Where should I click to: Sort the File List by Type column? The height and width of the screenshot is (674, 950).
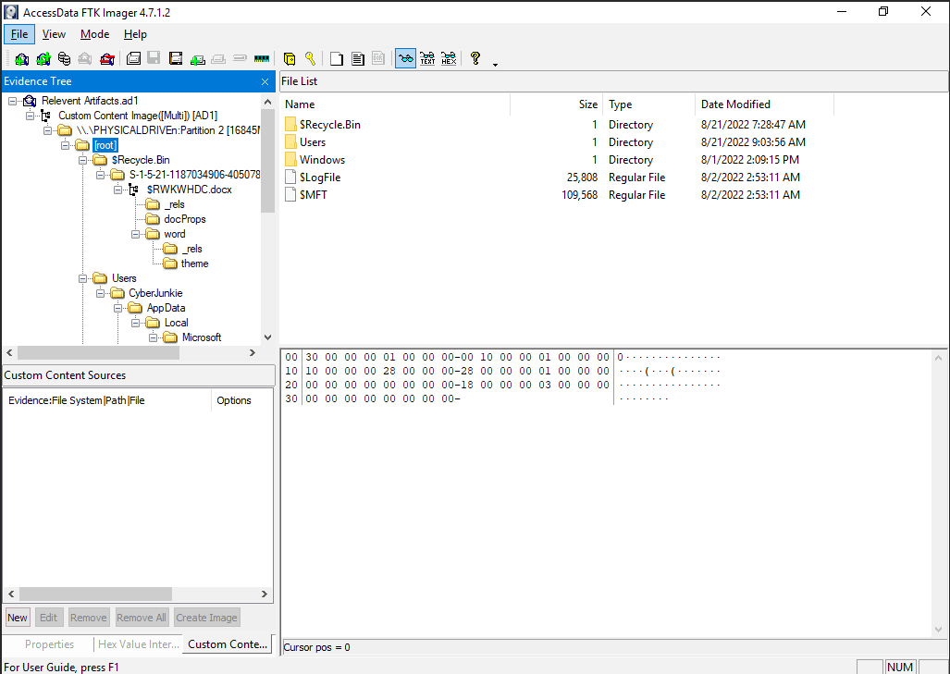[648, 104]
